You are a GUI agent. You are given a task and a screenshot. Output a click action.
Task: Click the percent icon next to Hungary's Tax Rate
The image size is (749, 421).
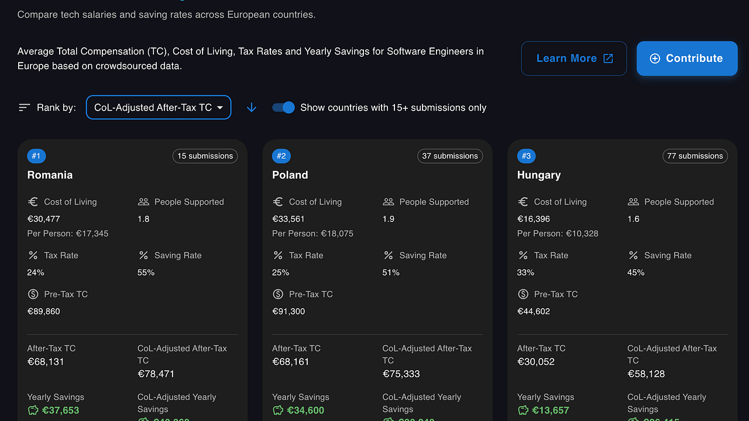pyautogui.click(x=523, y=256)
